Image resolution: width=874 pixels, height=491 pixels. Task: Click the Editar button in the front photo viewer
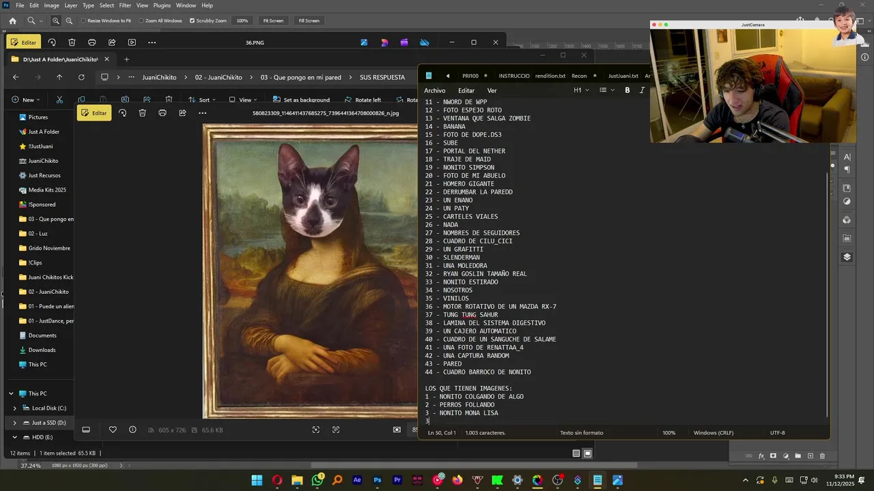94,113
